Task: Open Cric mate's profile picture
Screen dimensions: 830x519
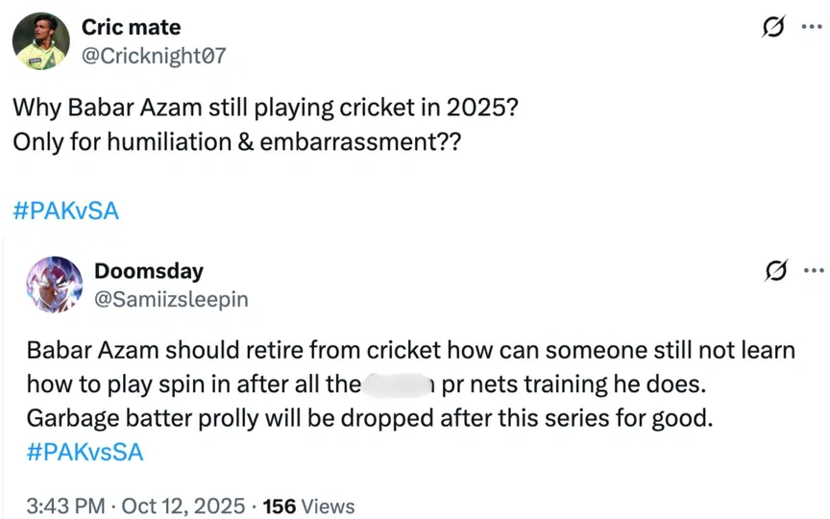Action: (x=39, y=41)
